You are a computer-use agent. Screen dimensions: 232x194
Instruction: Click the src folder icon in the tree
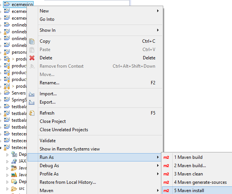coord(14,188)
